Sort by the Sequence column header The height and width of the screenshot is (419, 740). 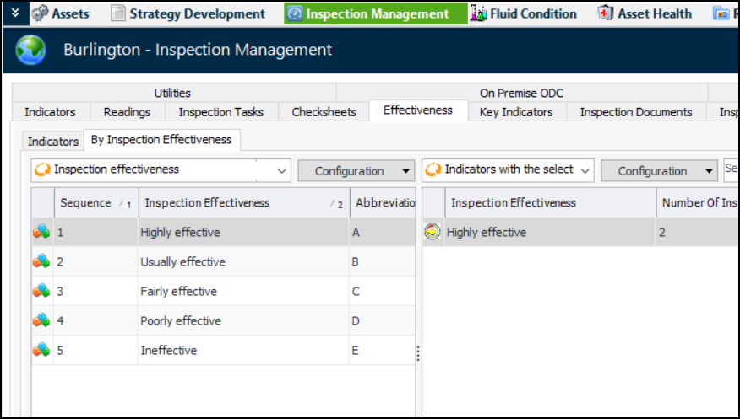coord(86,203)
